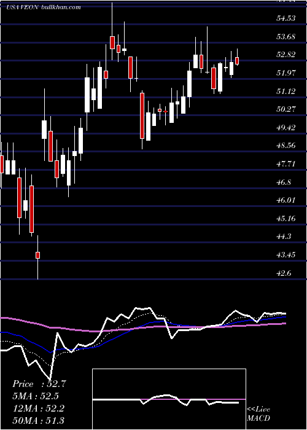Click the 48.56 price axis label
The width and height of the screenshot is (307, 430).
tap(286, 146)
